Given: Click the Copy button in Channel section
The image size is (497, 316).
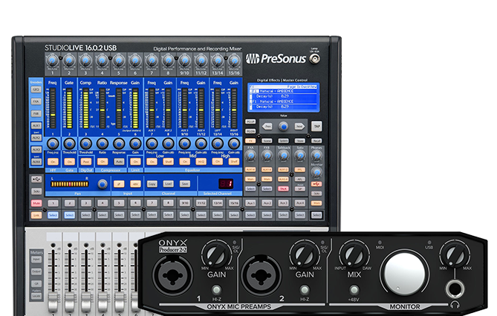Looking at the screenshot, I should click(x=152, y=184).
